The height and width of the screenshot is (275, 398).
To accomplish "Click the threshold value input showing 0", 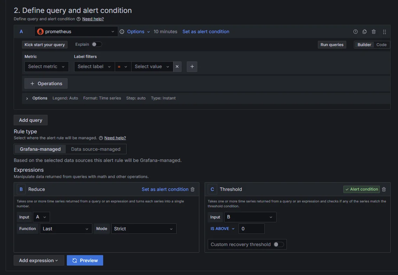I will click(x=251, y=229).
